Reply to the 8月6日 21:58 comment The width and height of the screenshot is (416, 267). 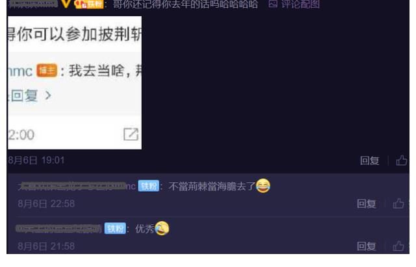click(x=367, y=246)
